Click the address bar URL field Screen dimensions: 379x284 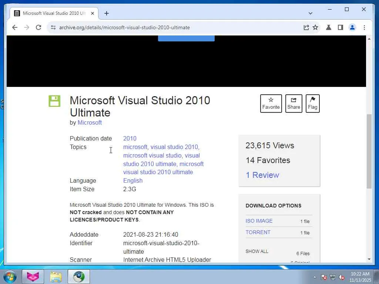tap(179, 27)
